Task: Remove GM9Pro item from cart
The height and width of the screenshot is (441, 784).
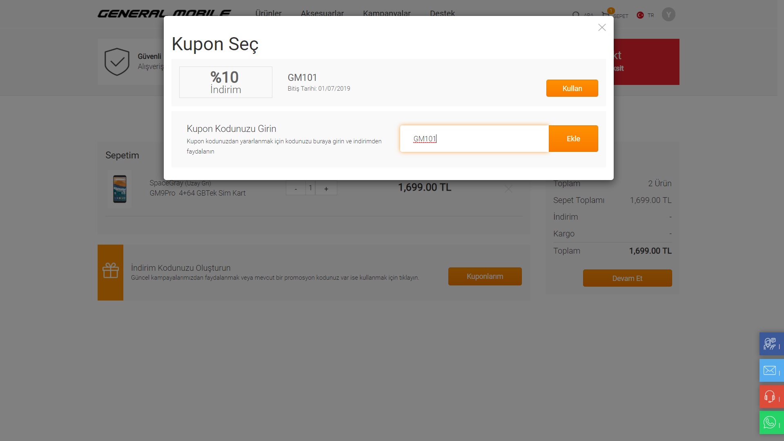Action: click(x=508, y=189)
